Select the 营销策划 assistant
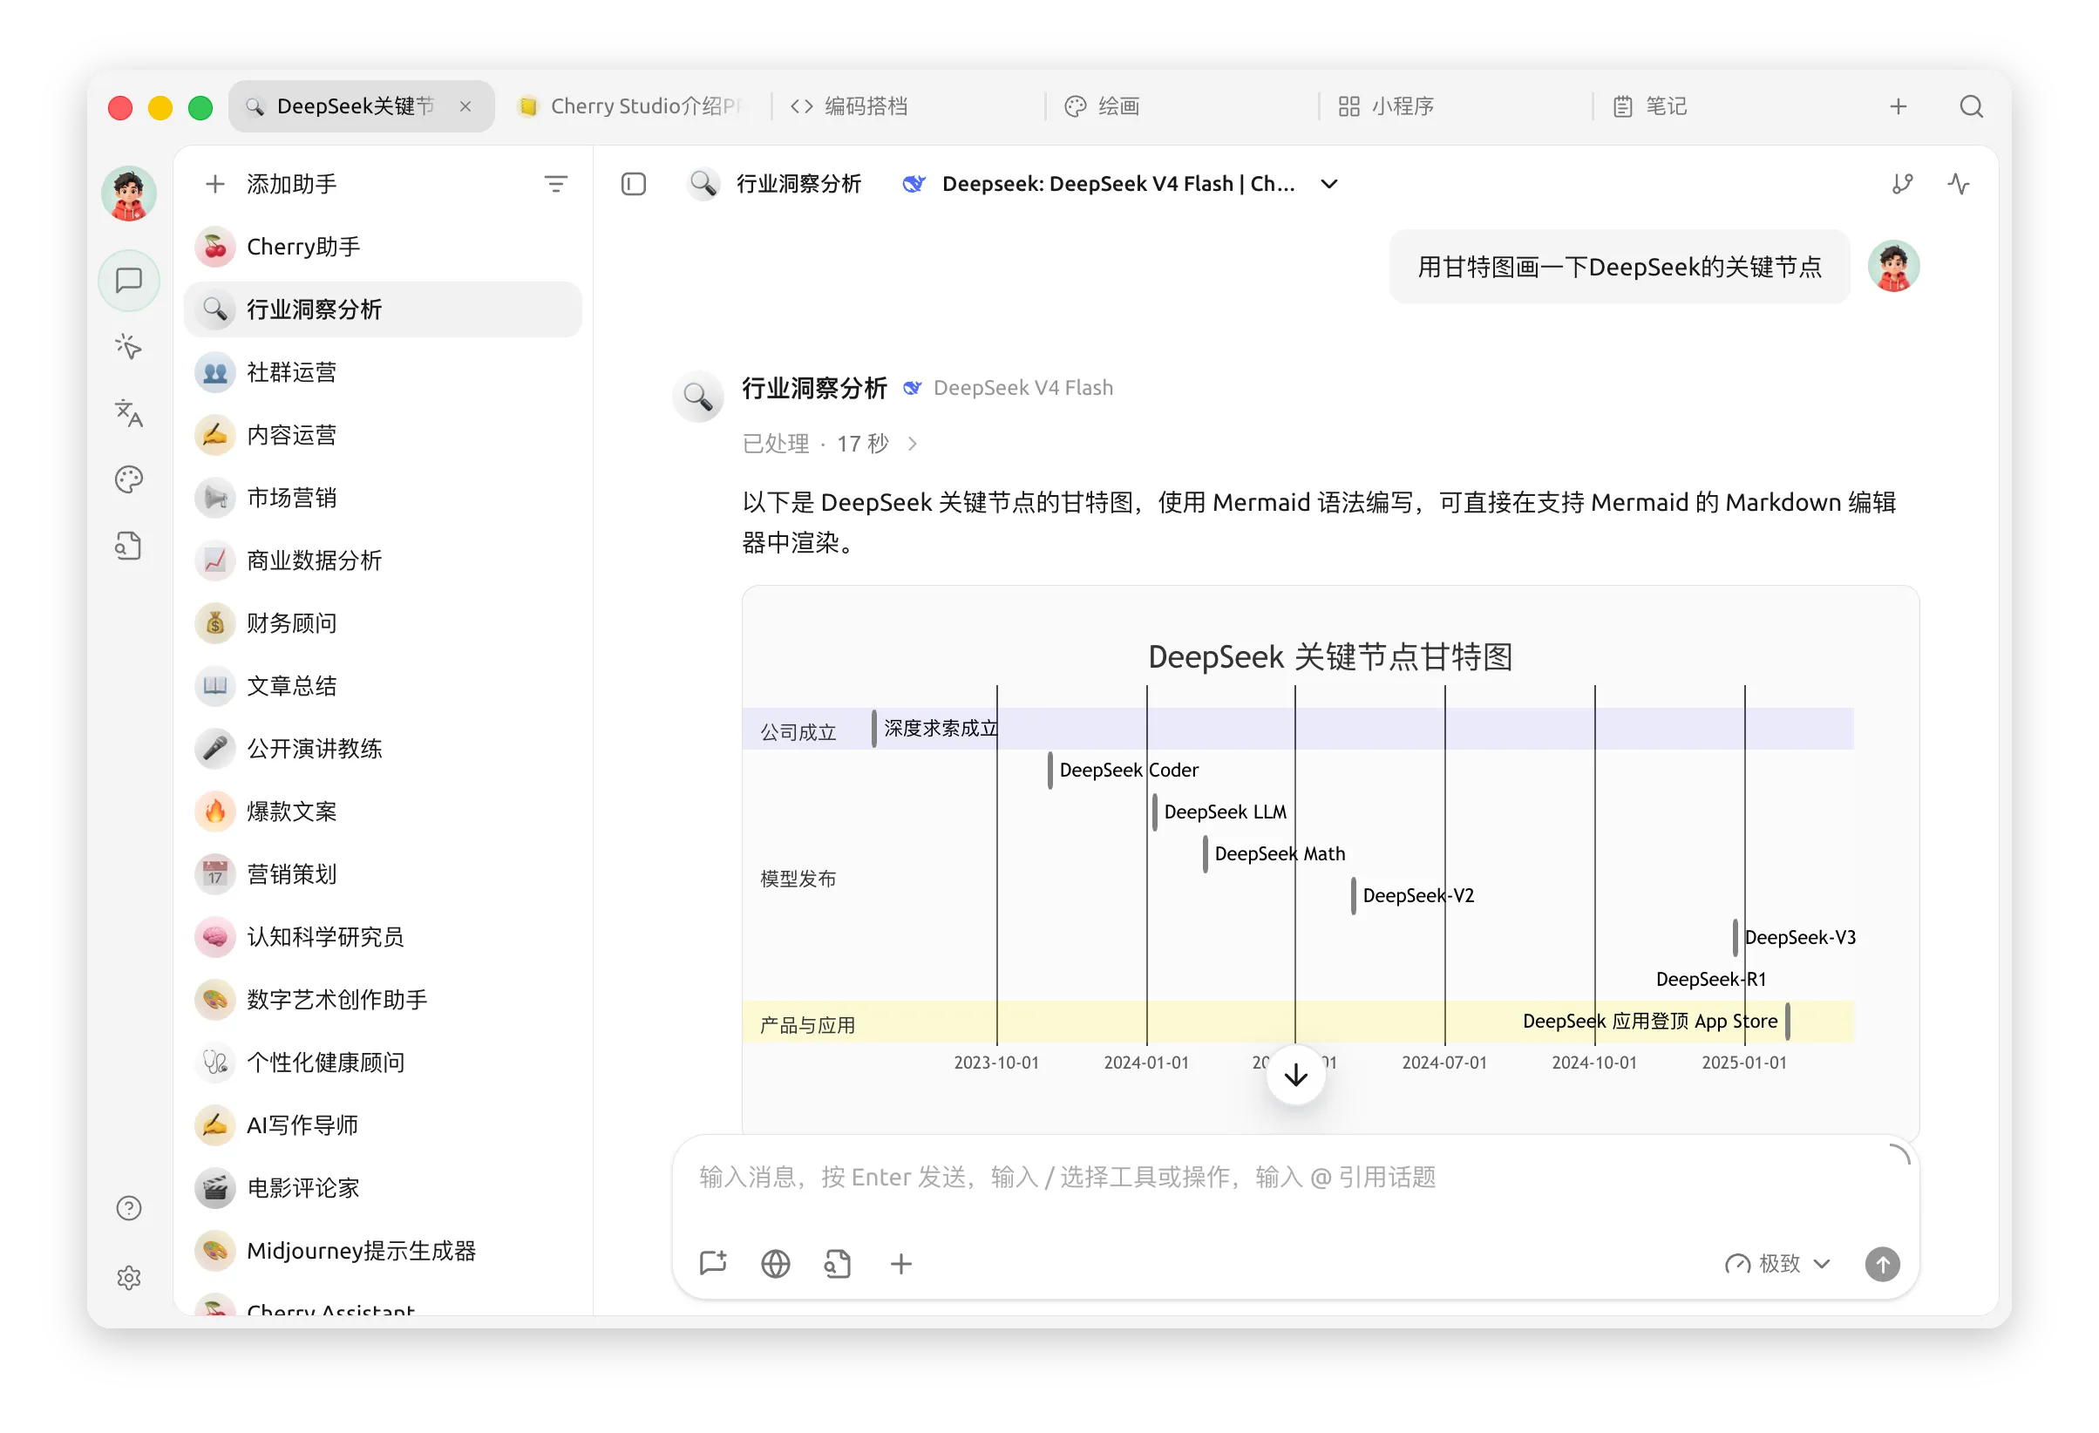This screenshot has height=1433, width=2099. [x=383, y=874]
